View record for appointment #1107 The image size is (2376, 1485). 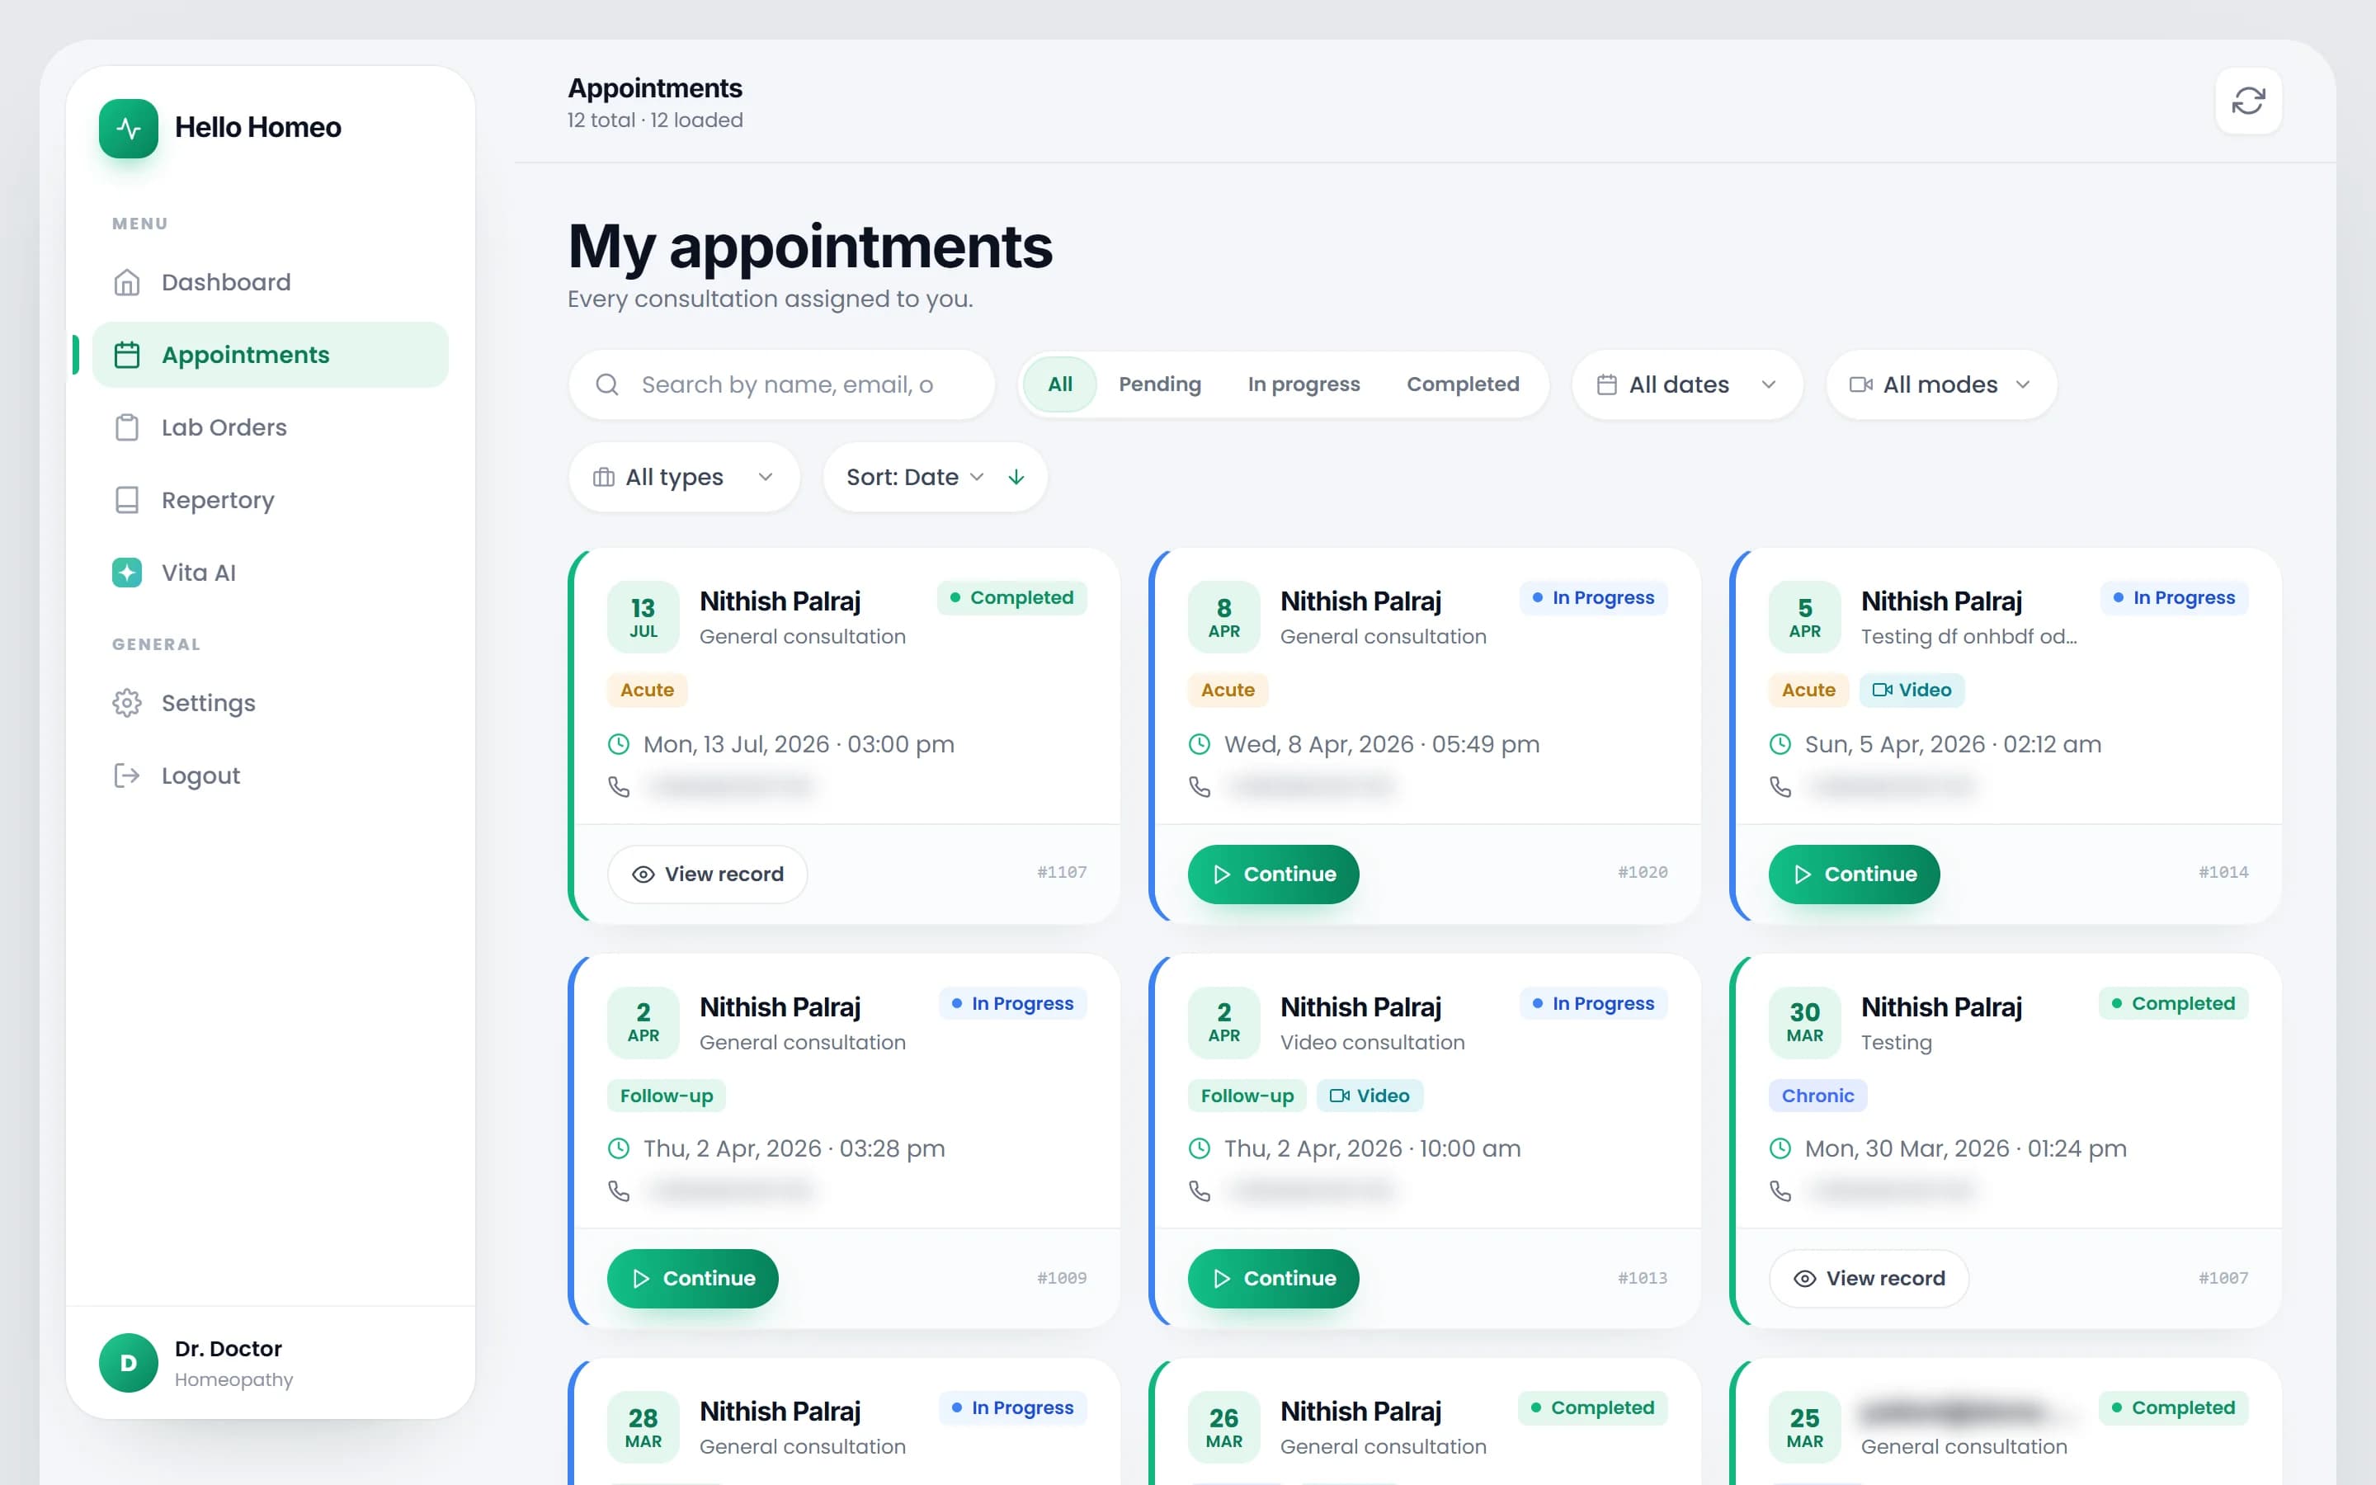(x=708, y=874)
